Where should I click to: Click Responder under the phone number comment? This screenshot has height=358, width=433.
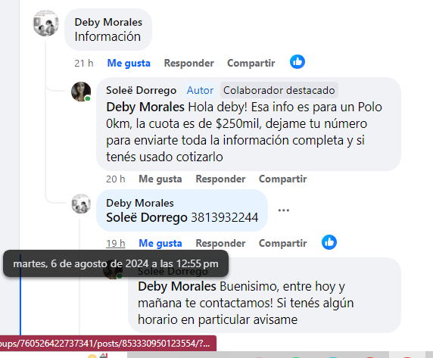coord(220,243)
